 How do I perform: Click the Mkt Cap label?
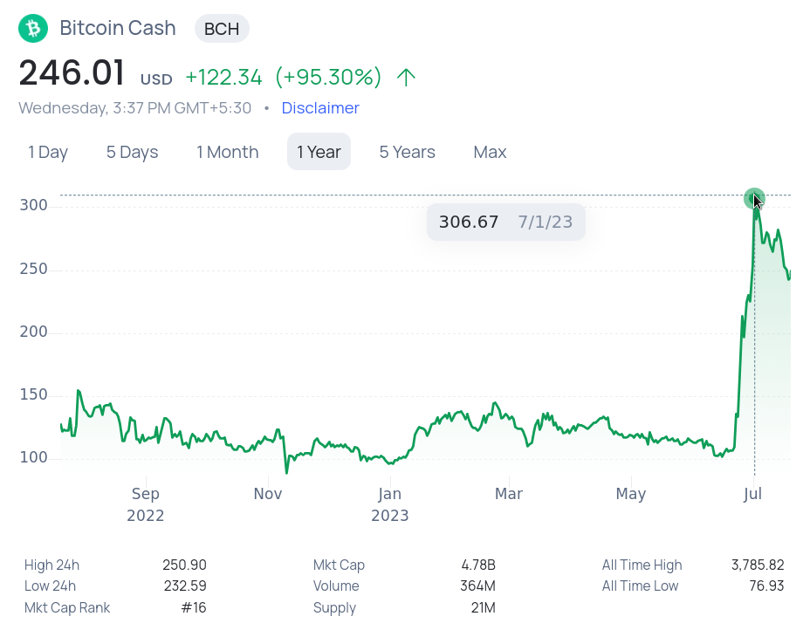point(339,565)
